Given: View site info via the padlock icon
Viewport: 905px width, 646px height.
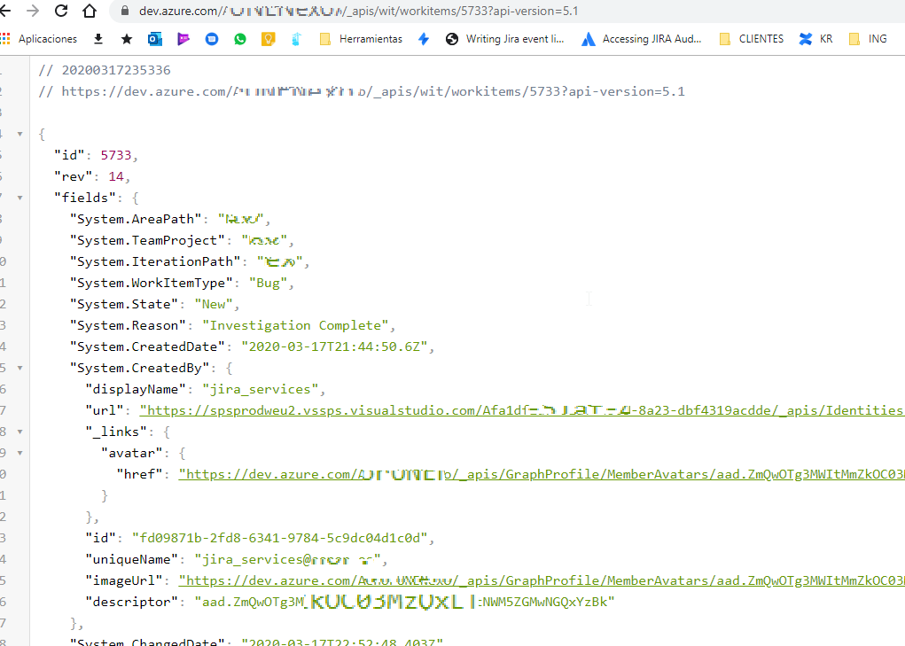Looking at the screenshot, I should [x=125, y=11].
